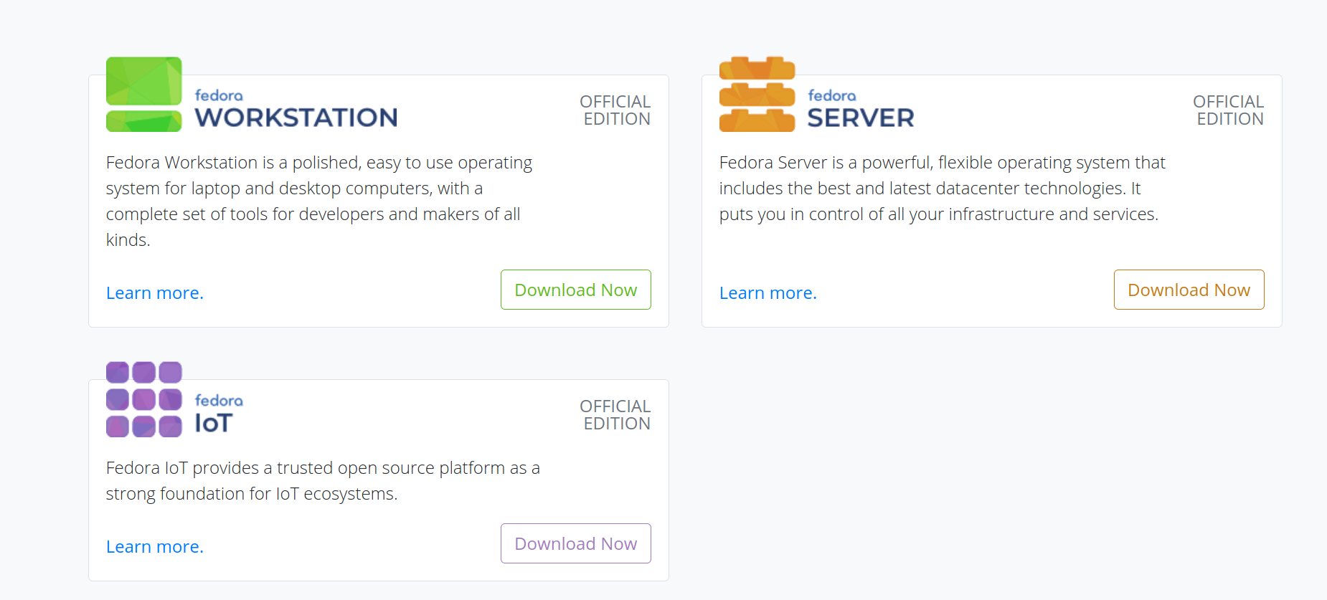Open Learn more link for IoT
This screenshot has height=600, width=1327.
(x=155, y=547)
